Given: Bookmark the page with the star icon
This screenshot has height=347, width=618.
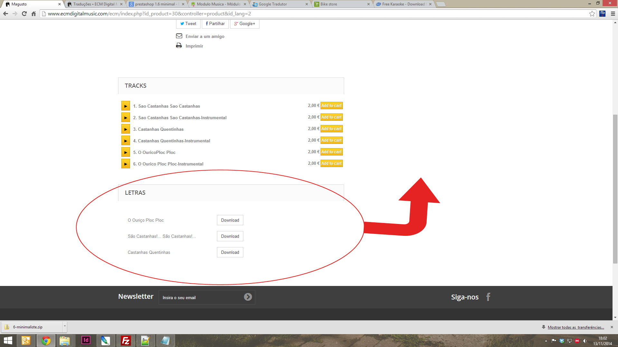Looking at the screenshot, I should pyautogui.click(x=592, y=14).
